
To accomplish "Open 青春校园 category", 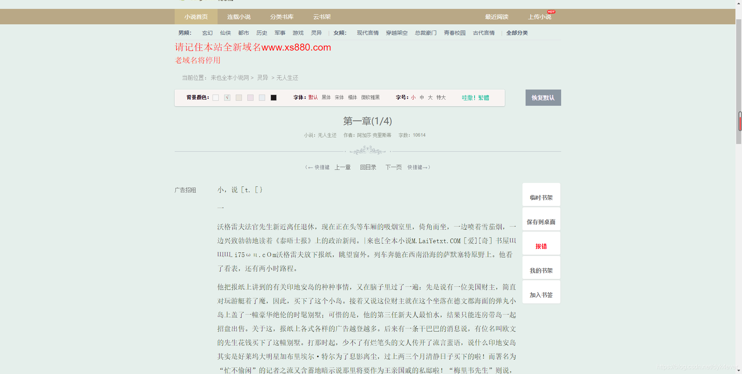I will [x=454, y=33].
